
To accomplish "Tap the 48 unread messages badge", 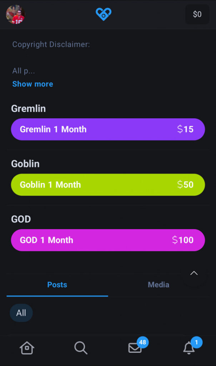I will click(x=142, y=342).
